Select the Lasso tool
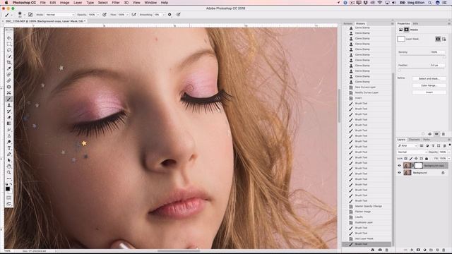452x254 pixels. (9, 50)
